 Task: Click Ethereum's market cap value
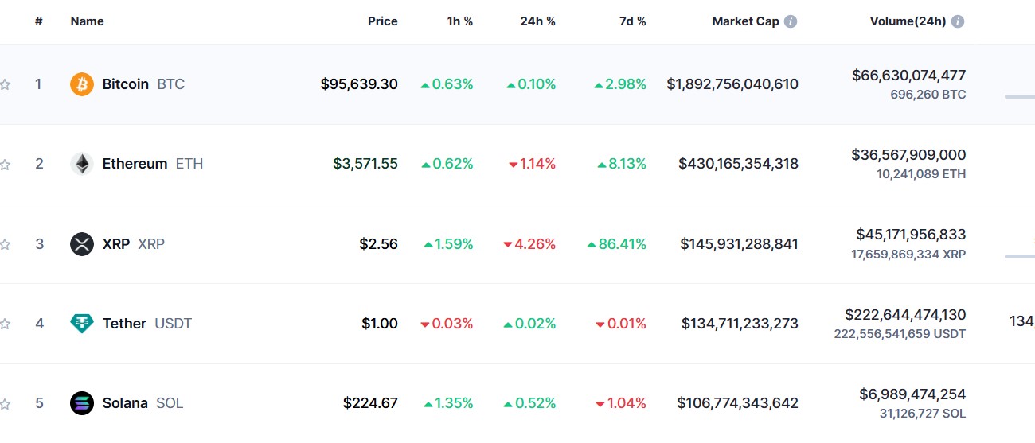(738, 164)
